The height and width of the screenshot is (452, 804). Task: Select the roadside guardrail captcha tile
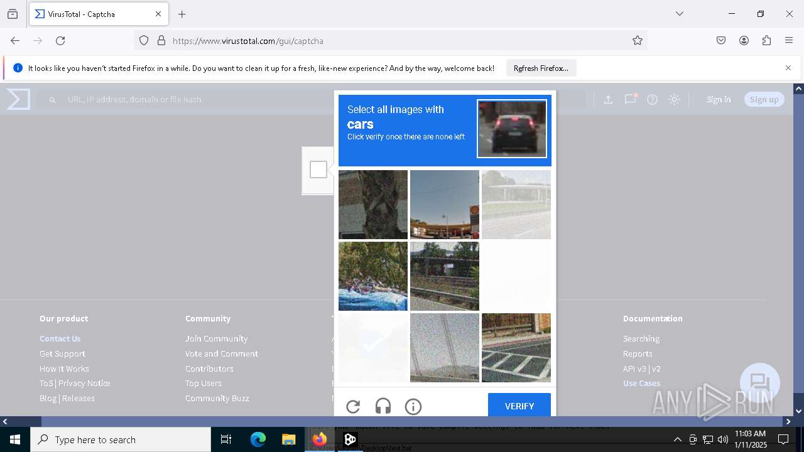click(445, 276)
